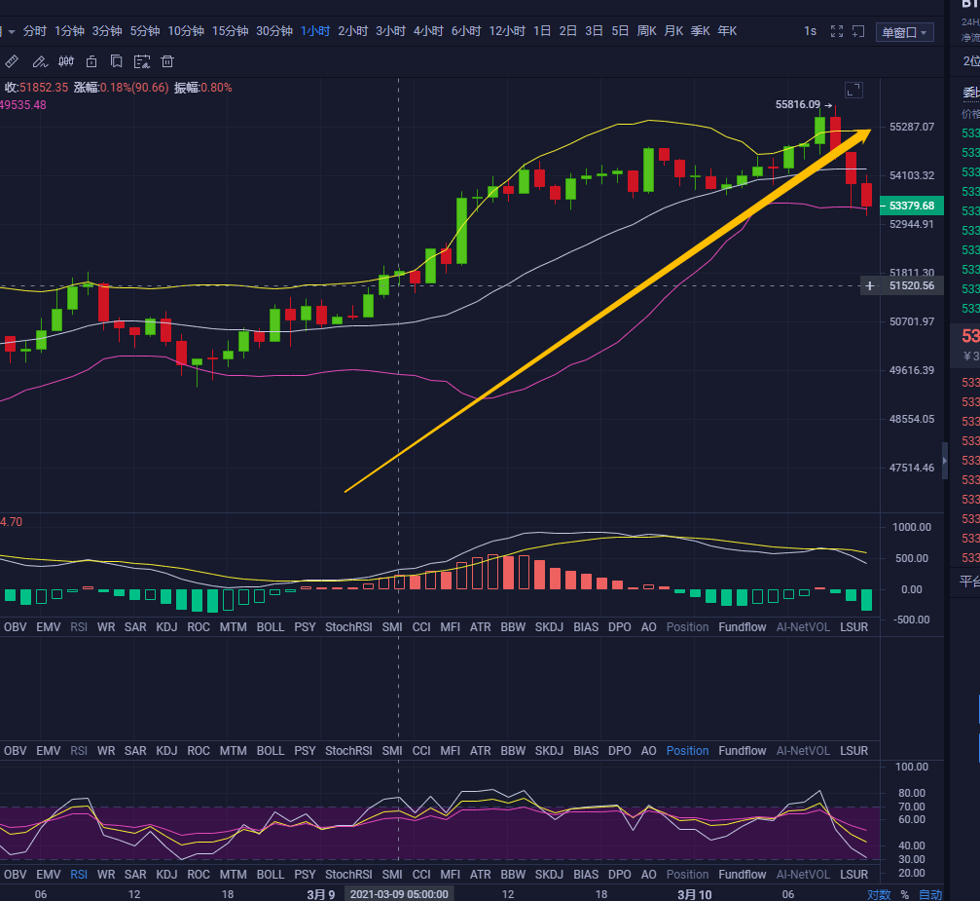Choose the 12小时 interval
980x901 pixels.
507,31
